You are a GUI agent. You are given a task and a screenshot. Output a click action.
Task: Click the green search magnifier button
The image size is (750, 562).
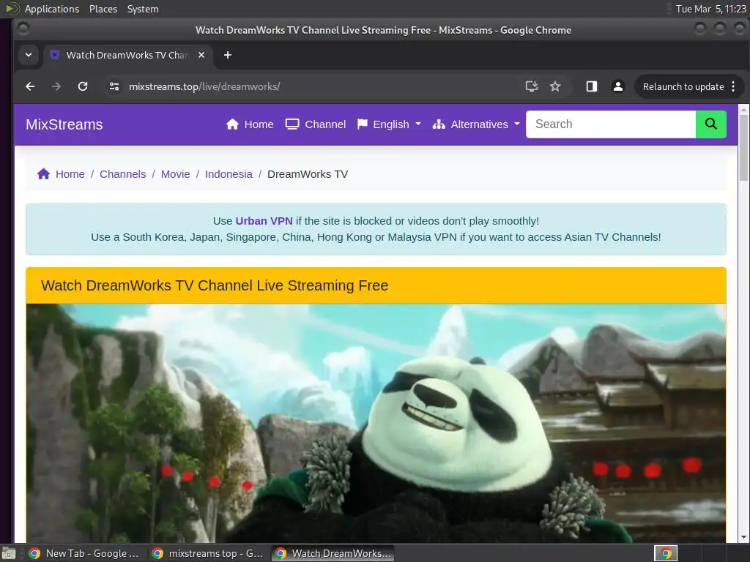(x=710, y=124)
